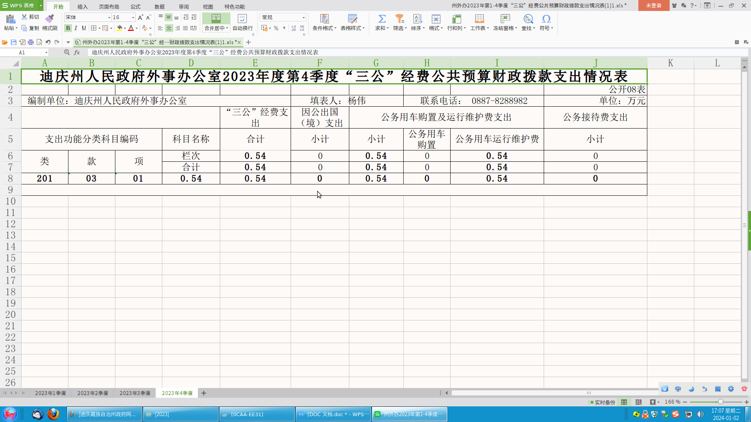This screenshot has height=422, width=751.
Task: Open the font name dropdown showing 宋体
Action: pos(109,18)
